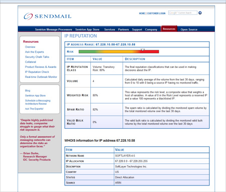Click the green-to-red risk gradient bar

coord(119,52)
